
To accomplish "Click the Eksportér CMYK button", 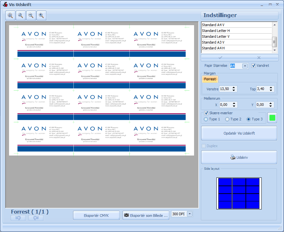I will click(x=96, y=216).
